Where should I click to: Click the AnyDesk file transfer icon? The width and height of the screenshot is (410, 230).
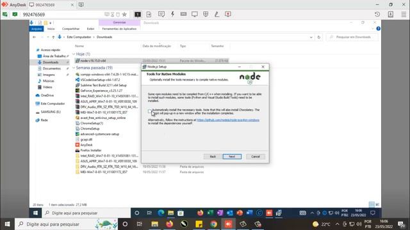tap(149, 14)
